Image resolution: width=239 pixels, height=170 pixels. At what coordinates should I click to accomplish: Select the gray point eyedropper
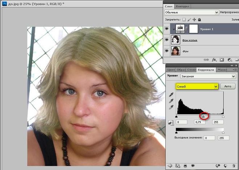(171, 101)
